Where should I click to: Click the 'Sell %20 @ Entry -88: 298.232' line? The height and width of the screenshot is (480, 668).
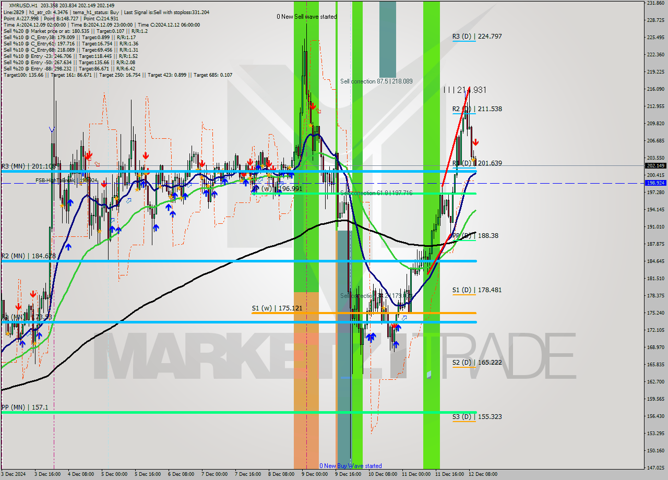point(69,68)
